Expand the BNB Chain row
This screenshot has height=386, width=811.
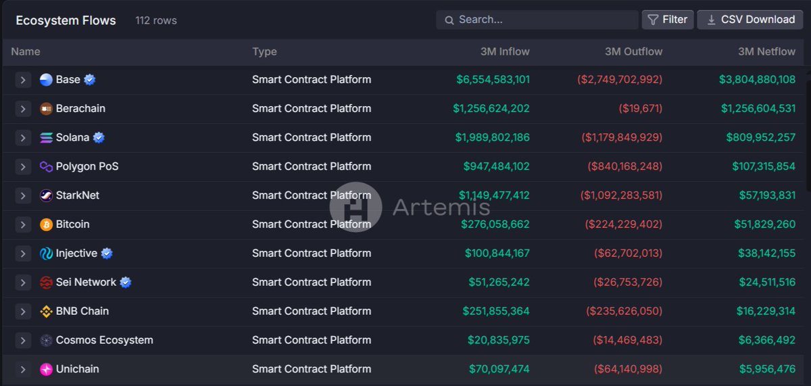(x=23, y=312)
